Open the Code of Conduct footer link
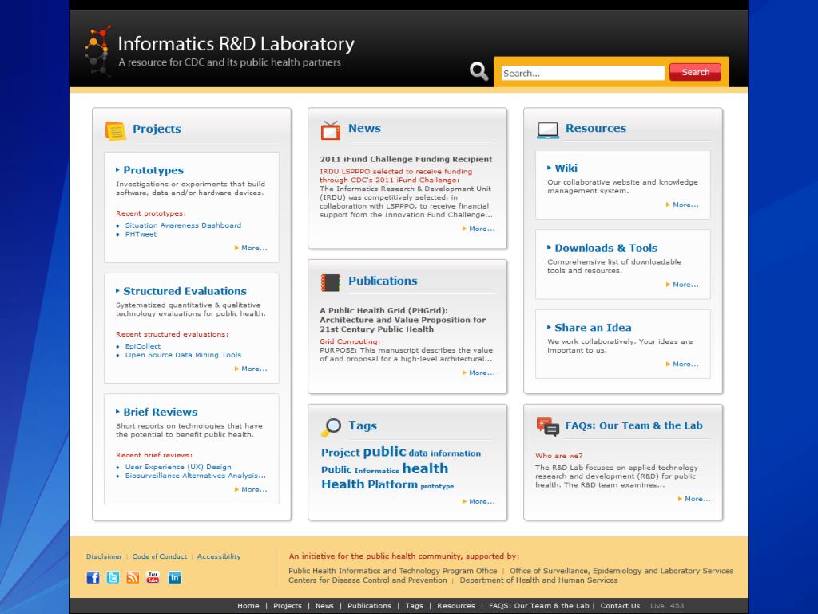This screenshot has height=614, width=818. point(160,556)
